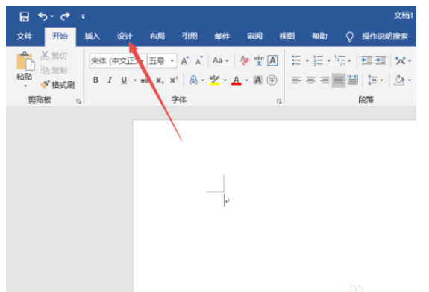Apply multilevel list
Image resolution: width=429 pixels, height=292 pixels.
click(x=340, y=60)
